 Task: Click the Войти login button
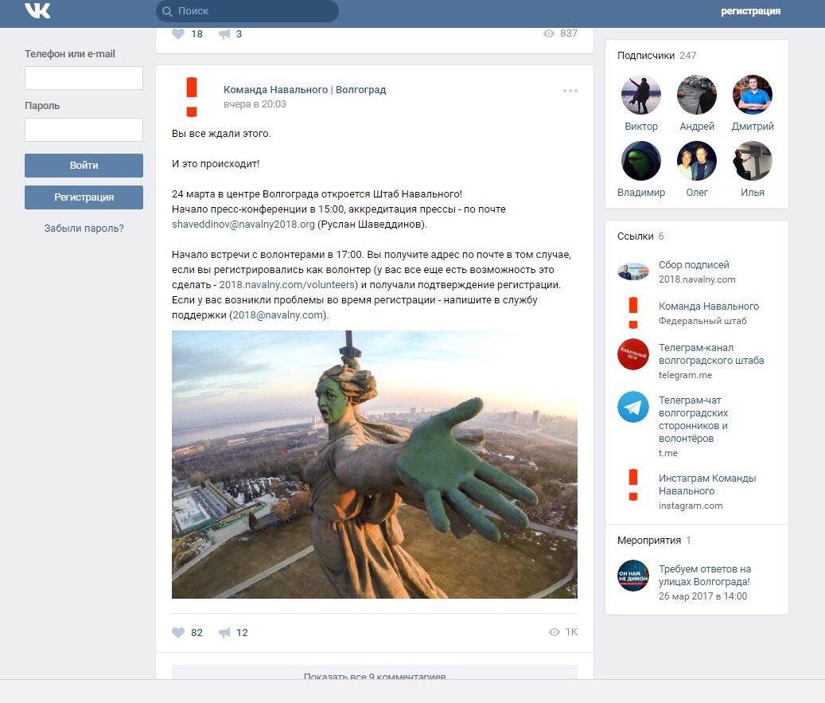84,166
